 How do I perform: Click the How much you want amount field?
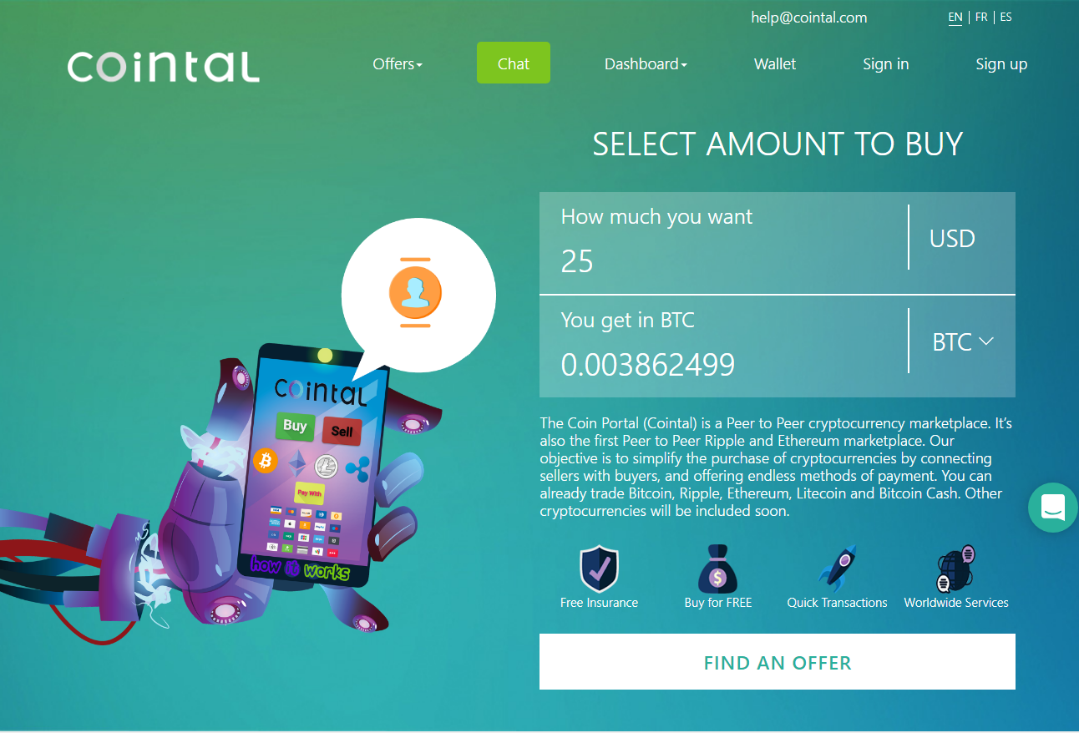pyautogui.click(x=723, y=243)
